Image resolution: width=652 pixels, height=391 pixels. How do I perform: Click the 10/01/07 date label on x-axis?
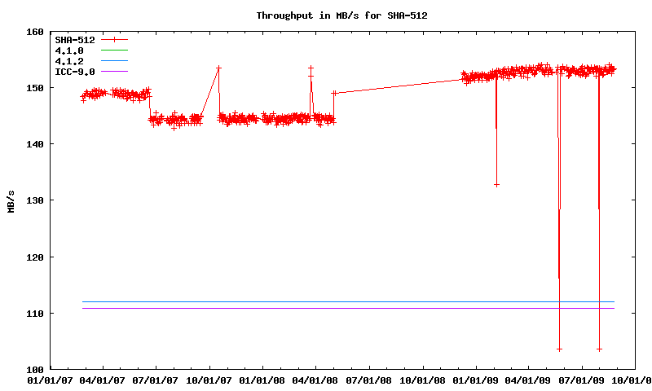209,380
